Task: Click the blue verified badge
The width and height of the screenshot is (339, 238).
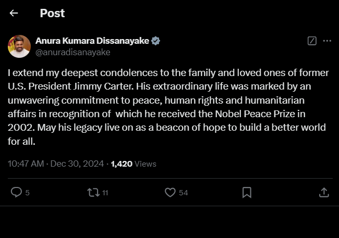Action: click(155, 41)
